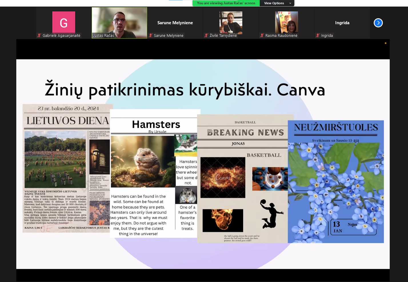This screenshot has height=282, width=408.
Task: Click the basketballs circle image
Action: 270,179
